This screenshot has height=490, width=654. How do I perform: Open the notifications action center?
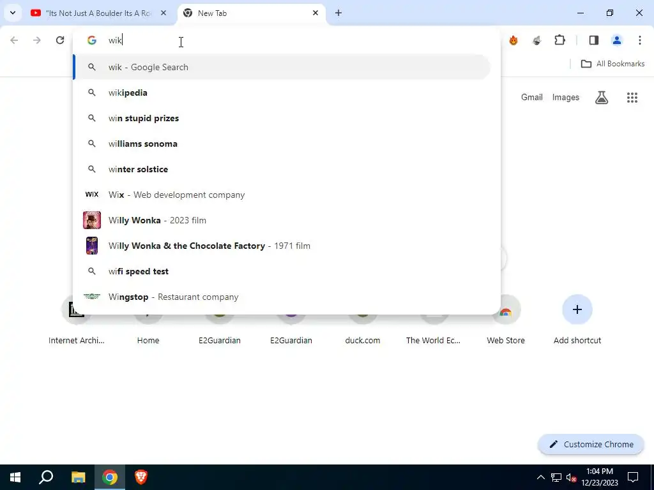point(633,477)
